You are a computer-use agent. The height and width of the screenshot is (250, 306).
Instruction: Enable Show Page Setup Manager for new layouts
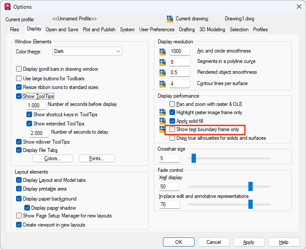(19, 216)
